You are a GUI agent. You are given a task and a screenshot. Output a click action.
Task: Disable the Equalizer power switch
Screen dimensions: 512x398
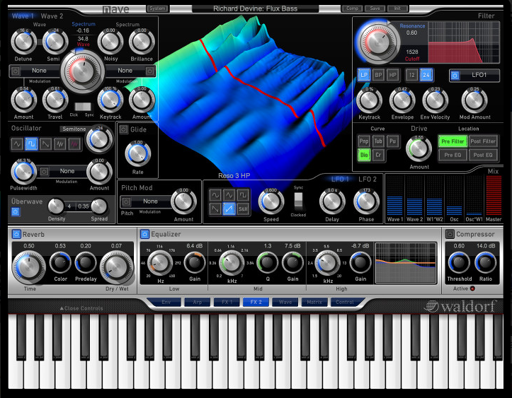tap(145, 234)
